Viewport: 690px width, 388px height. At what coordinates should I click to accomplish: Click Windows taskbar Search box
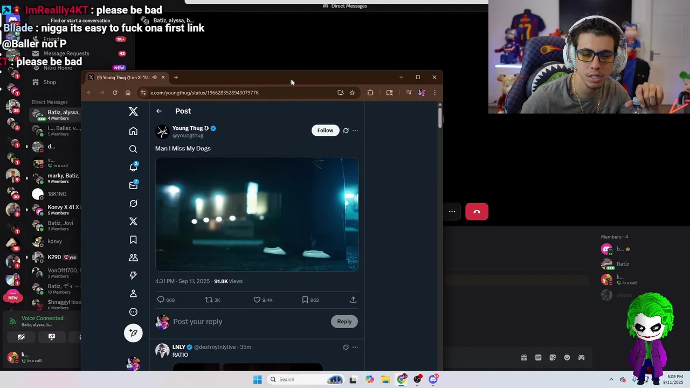pyautogui.click(x=306, y=379)
